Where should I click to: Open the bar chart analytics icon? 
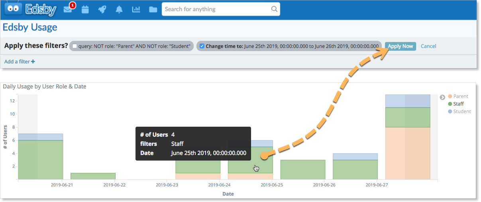(x=136, y=9)
